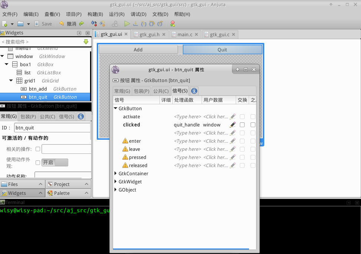Image resolution: width=361 pixels, height=254 pixels.
Task: Open 常规(G) tab in properties dialog
Action: tap(122, 91)
